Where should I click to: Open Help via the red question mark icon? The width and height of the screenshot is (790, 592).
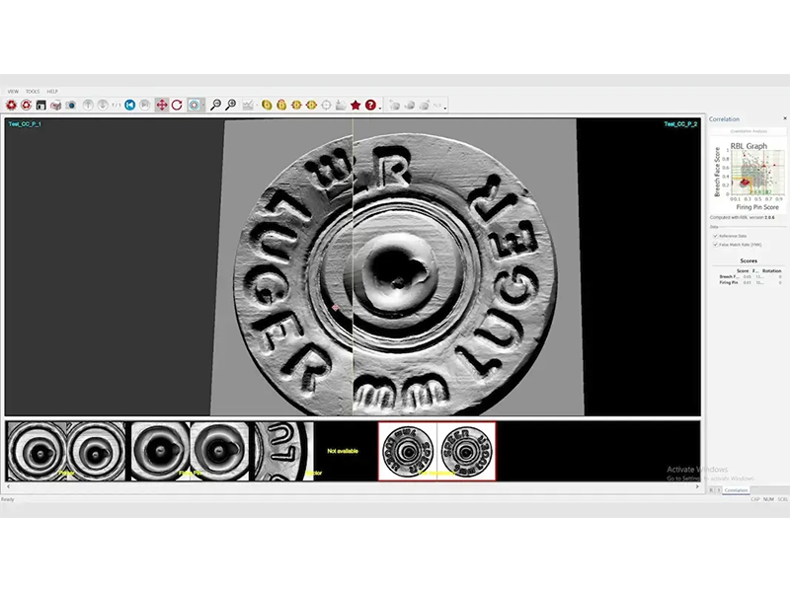click(370, 104)
